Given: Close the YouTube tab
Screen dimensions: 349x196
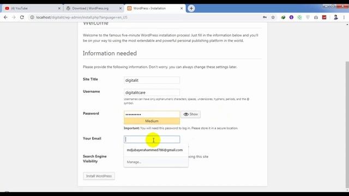Looking at the screenshot, I should [59, 8].
